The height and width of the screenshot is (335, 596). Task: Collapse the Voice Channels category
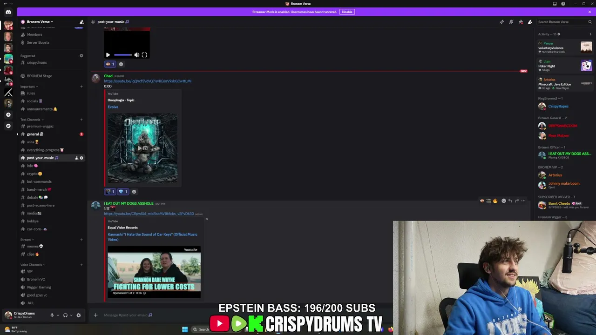click(x=33, y=265)
